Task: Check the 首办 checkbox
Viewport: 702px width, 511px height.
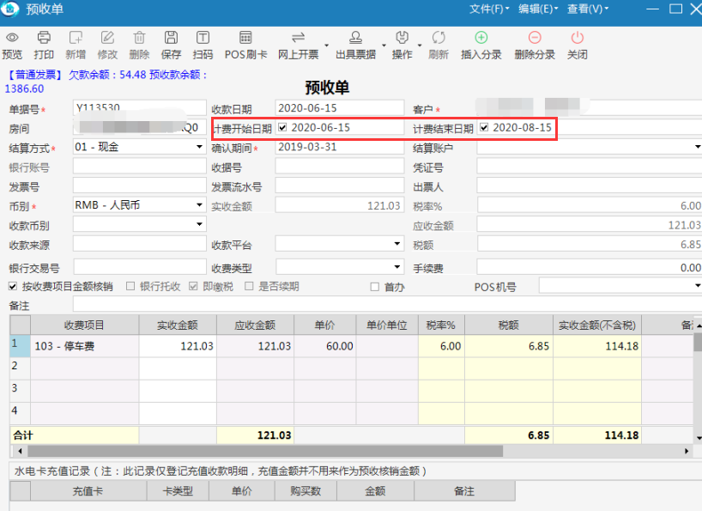Action: [x=375, y=287]
